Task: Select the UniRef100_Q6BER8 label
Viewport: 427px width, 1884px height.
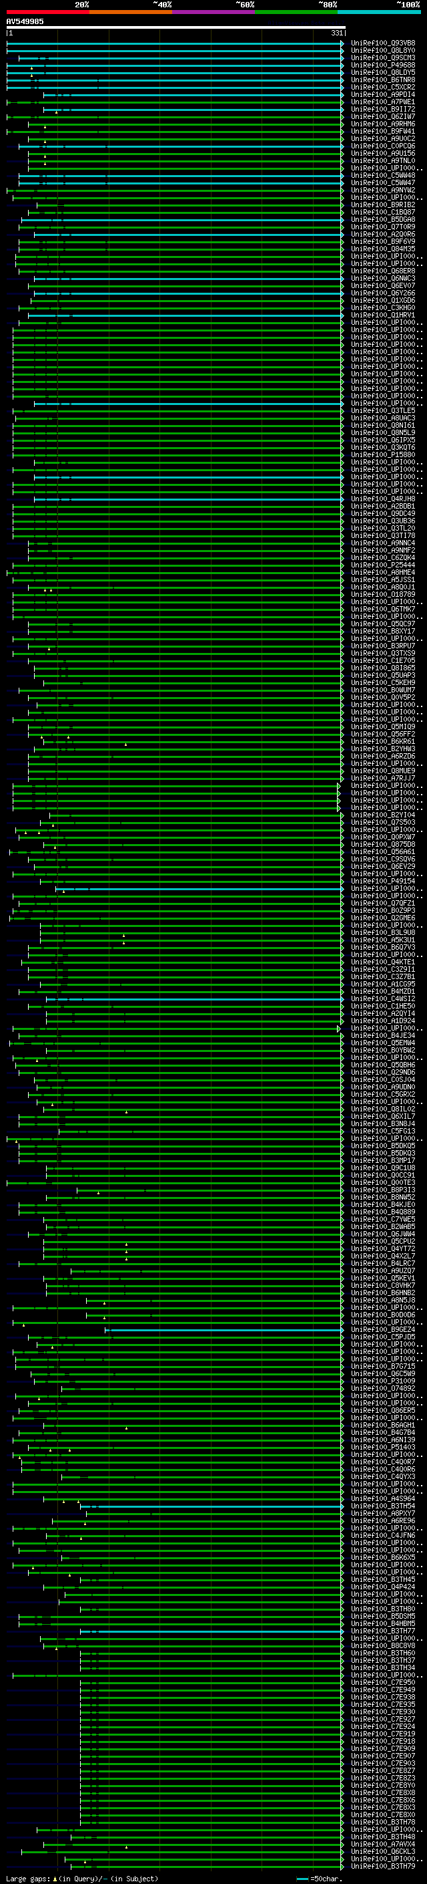Action: 383,271
